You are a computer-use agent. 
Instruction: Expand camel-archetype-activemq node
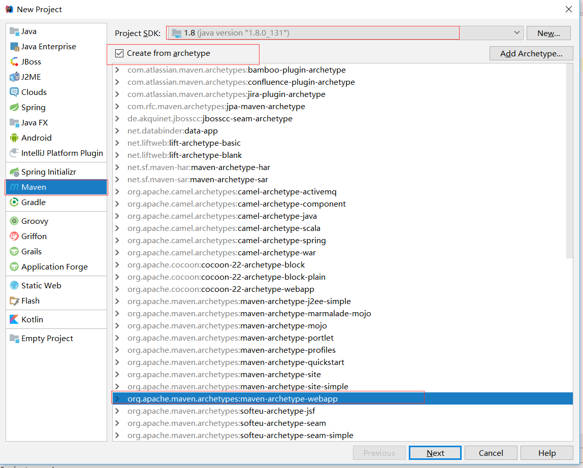click(117, 192)
